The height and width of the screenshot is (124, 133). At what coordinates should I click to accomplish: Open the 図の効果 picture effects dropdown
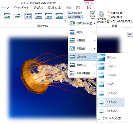(75, 17)
